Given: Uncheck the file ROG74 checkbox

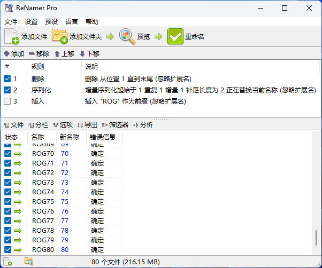Looking at the screenshot, I should point(8,192).
